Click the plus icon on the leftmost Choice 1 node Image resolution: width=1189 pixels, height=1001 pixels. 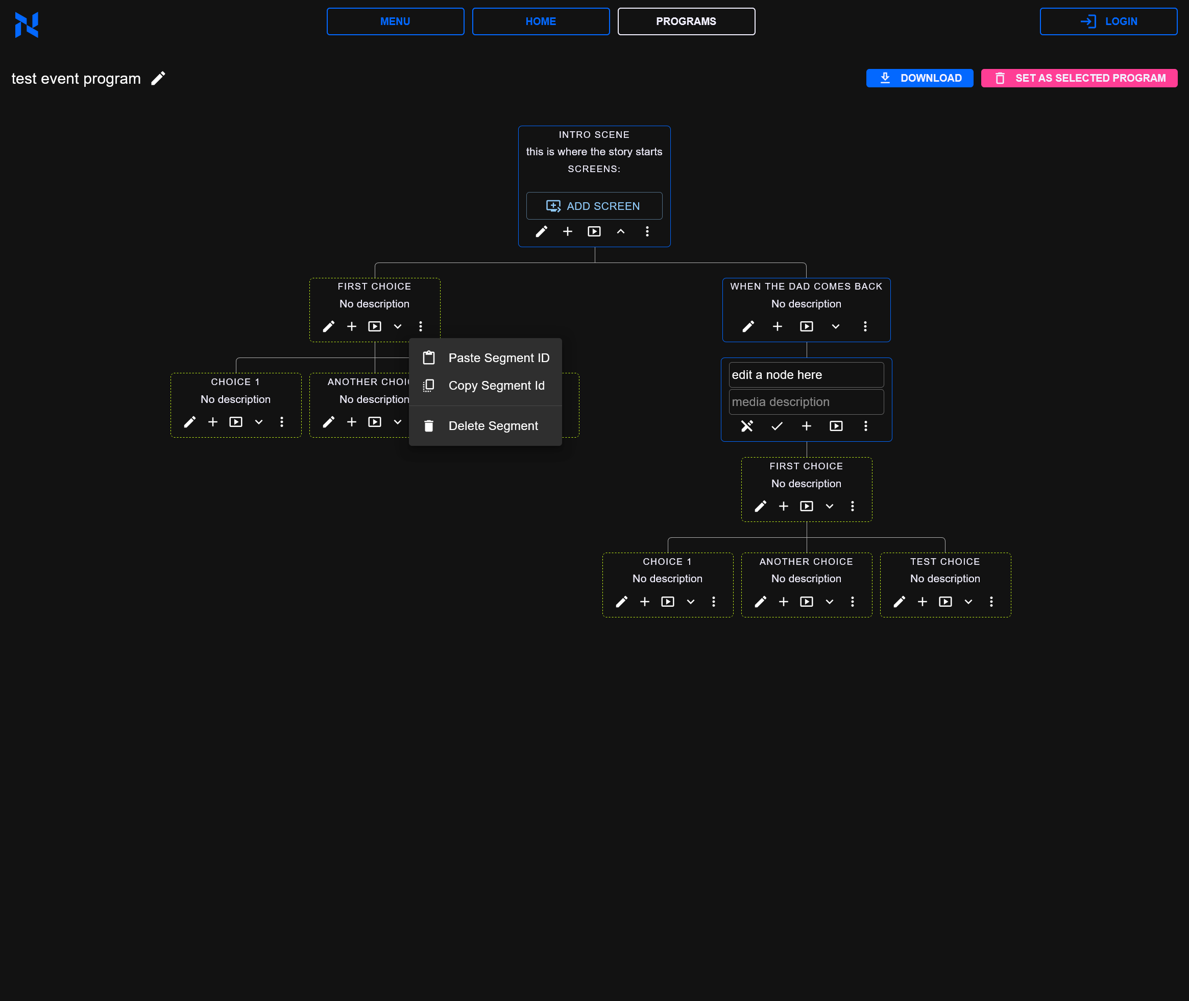(x=213, y=422)
